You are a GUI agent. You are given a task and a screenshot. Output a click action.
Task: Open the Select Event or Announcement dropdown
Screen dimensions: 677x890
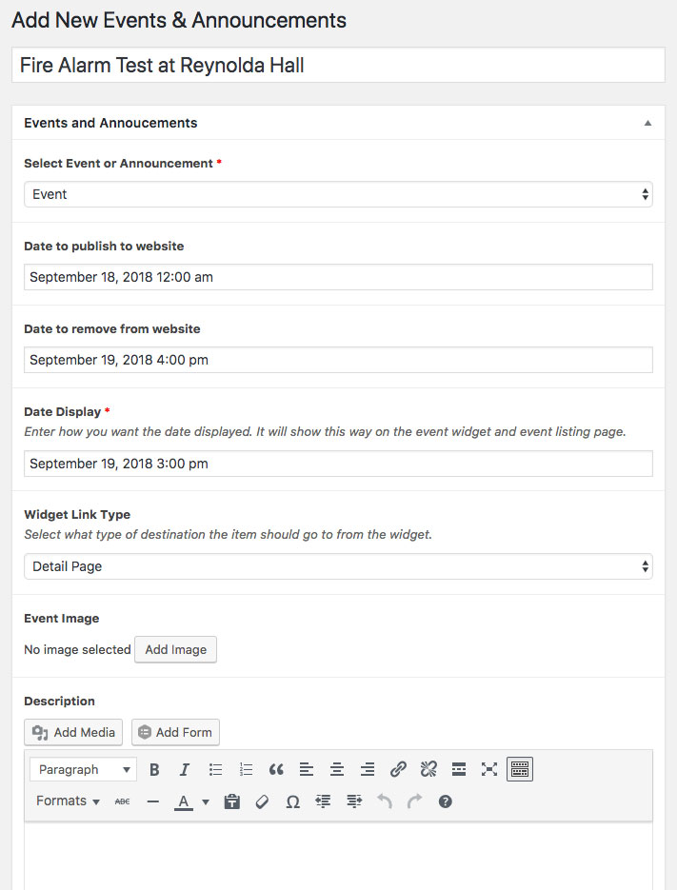click(x=338, y=194)
